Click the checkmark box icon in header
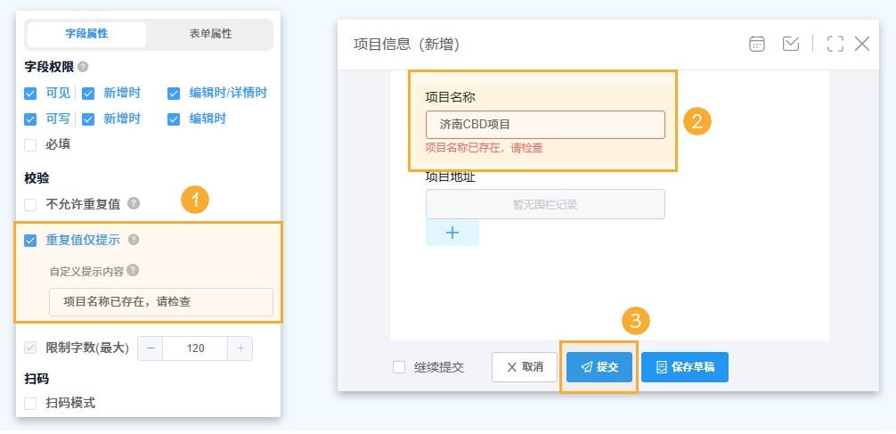The width and height of the screenshot is (896, 434). click(x=791, y=44)
